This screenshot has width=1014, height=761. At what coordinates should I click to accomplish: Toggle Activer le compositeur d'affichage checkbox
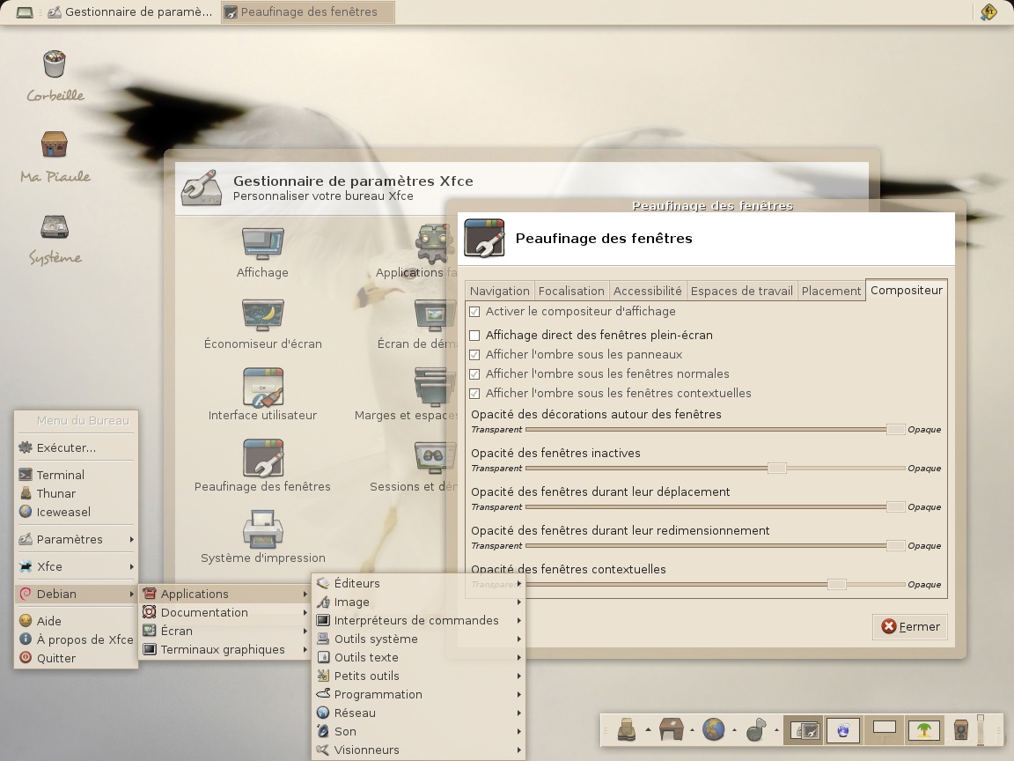[474, 312]
